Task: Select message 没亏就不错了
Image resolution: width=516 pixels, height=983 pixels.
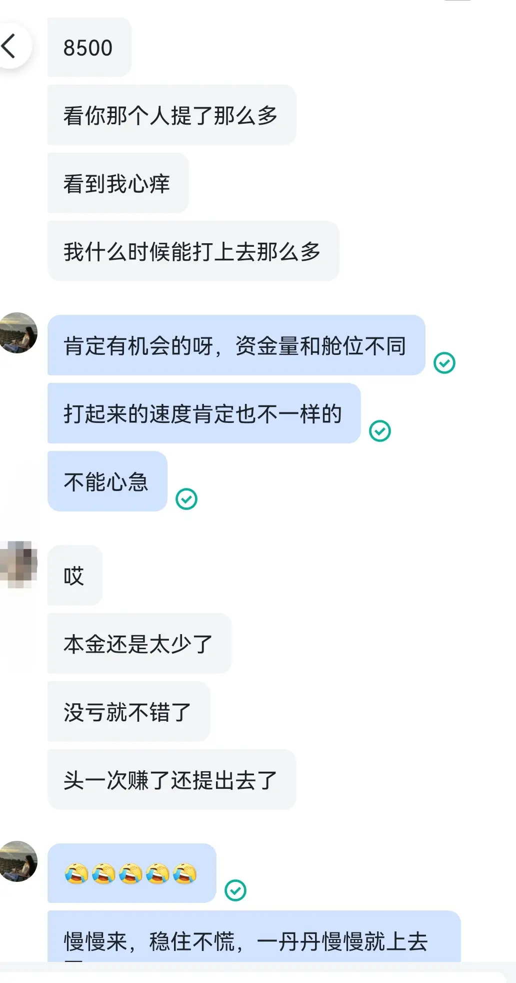Action: coord(129,712)
